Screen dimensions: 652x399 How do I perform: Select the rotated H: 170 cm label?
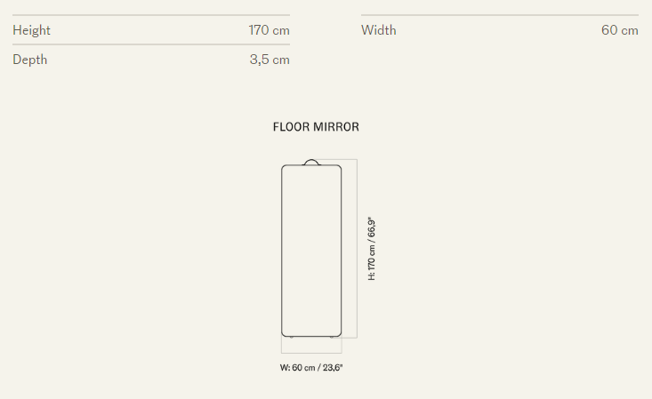(x=372, y=249)
